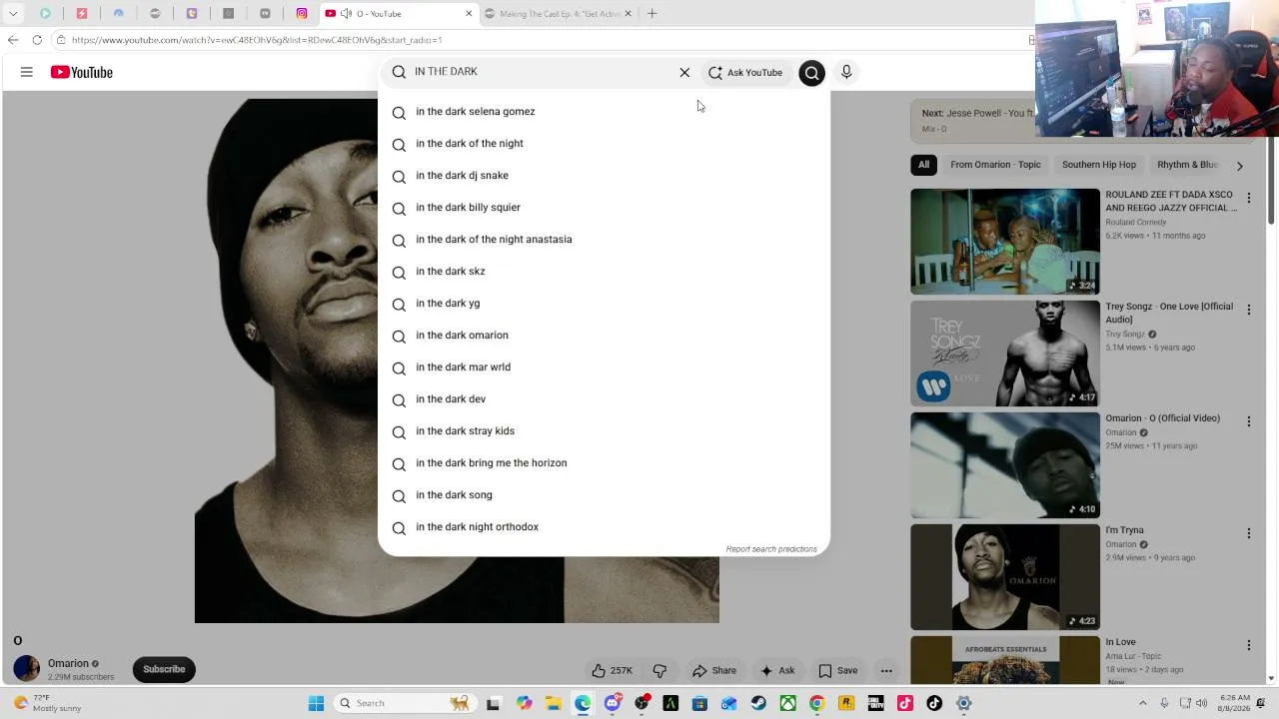Subscribe to the Omarion channel
Screen dimensions: 1279x719
(164, 669)
